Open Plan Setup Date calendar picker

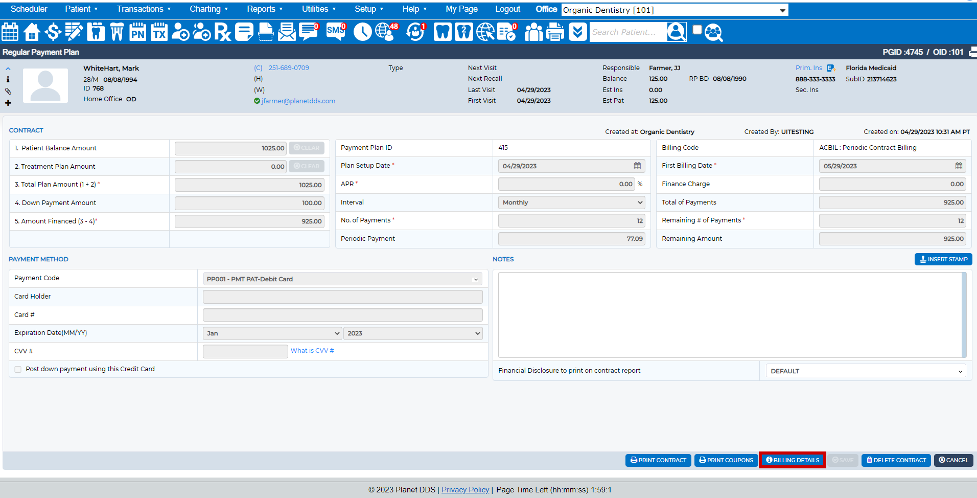[637, 166]
